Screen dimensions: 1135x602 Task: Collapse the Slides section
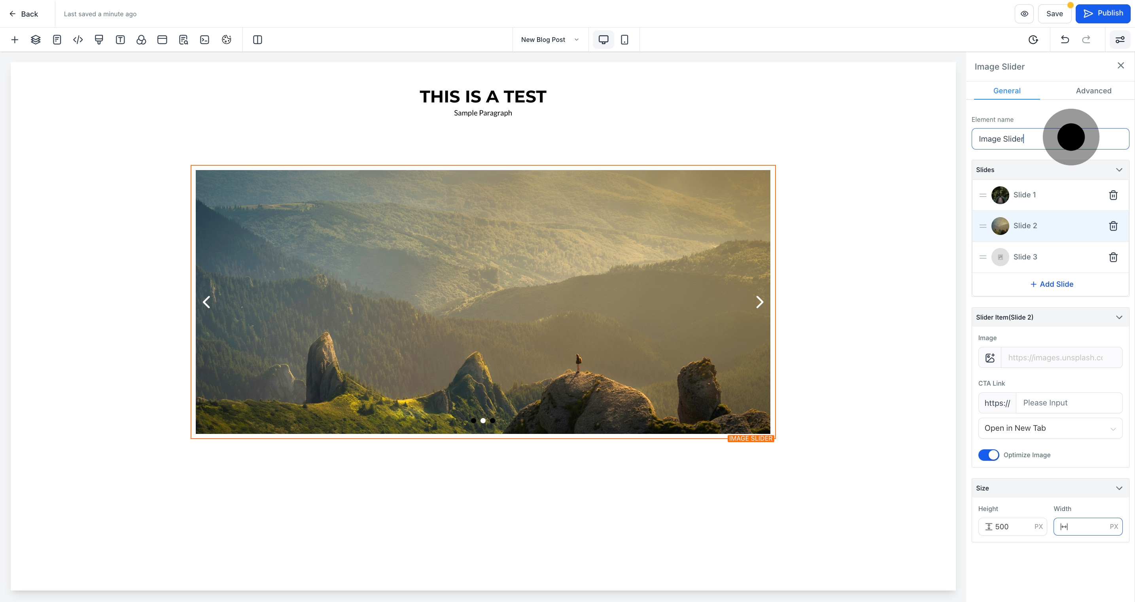click(1119, 170)
